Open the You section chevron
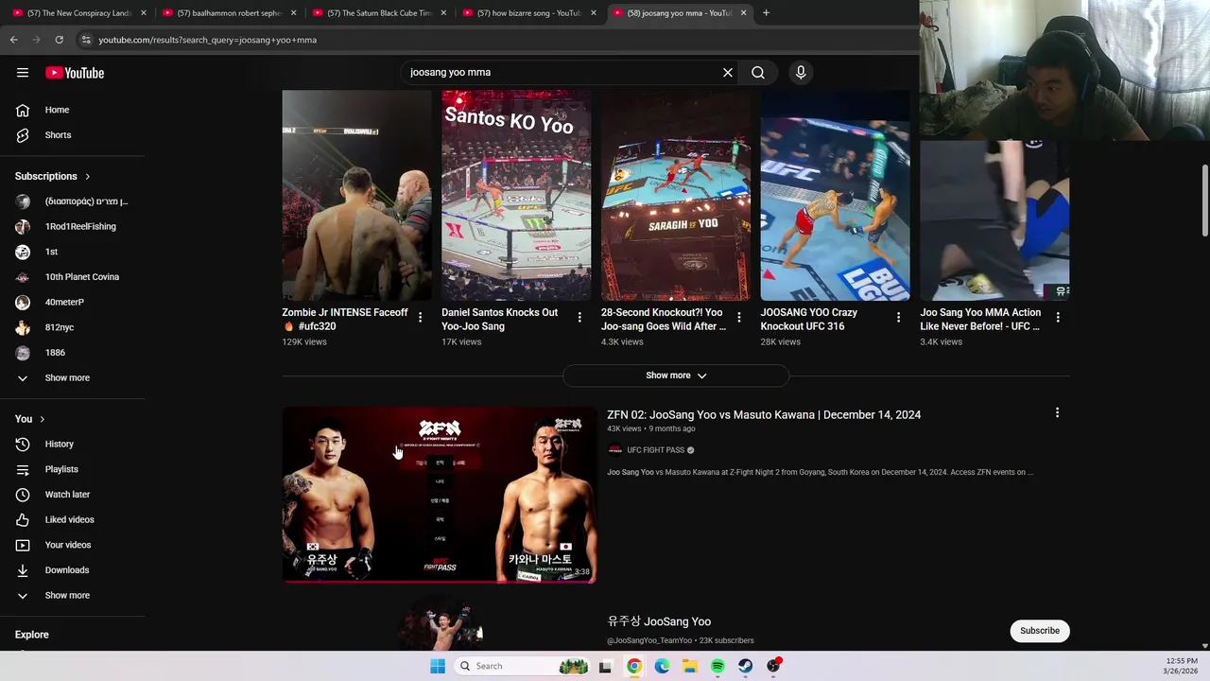Viewport: 1210px width, 681px height. tap(42, 419)
